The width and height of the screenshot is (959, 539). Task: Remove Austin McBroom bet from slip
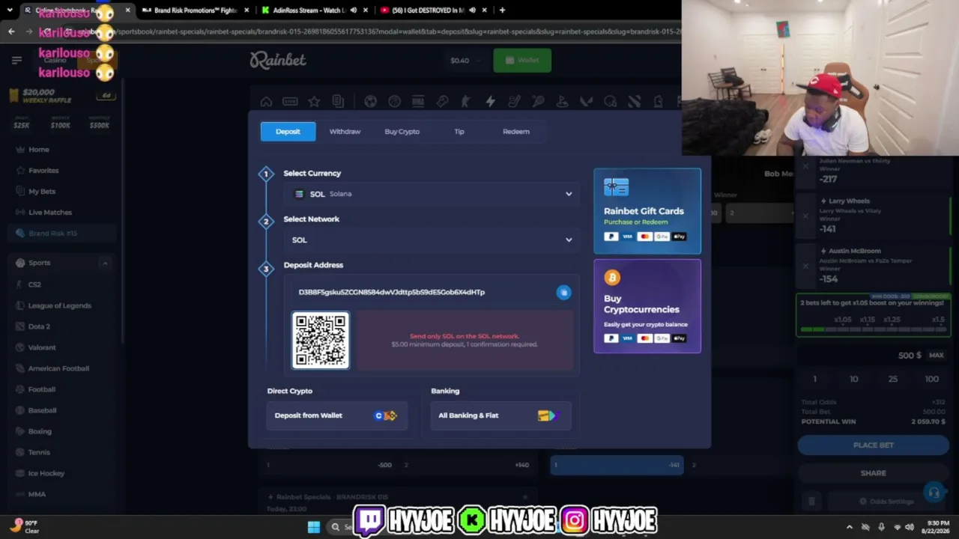pos(805,266)
